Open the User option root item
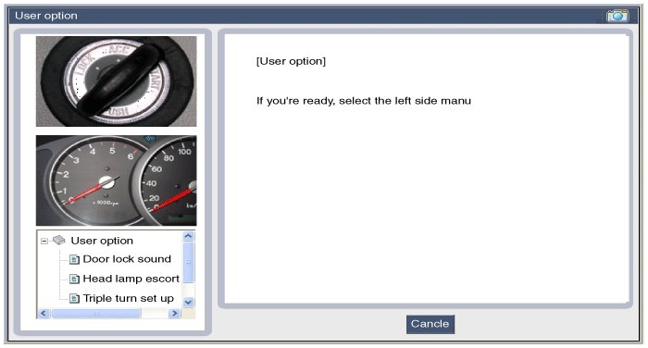Screen dimensions: 648x348 click(102, 241)
